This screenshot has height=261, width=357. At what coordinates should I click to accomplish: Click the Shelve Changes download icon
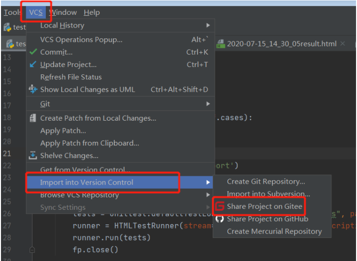(x=33, y=155)
